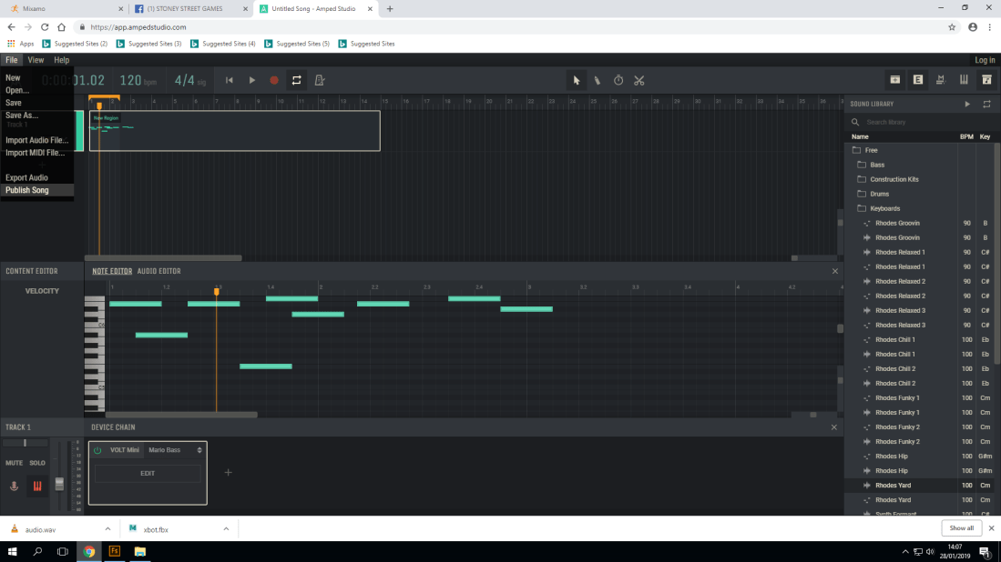Select the pencil draw tool

point(597,80)
